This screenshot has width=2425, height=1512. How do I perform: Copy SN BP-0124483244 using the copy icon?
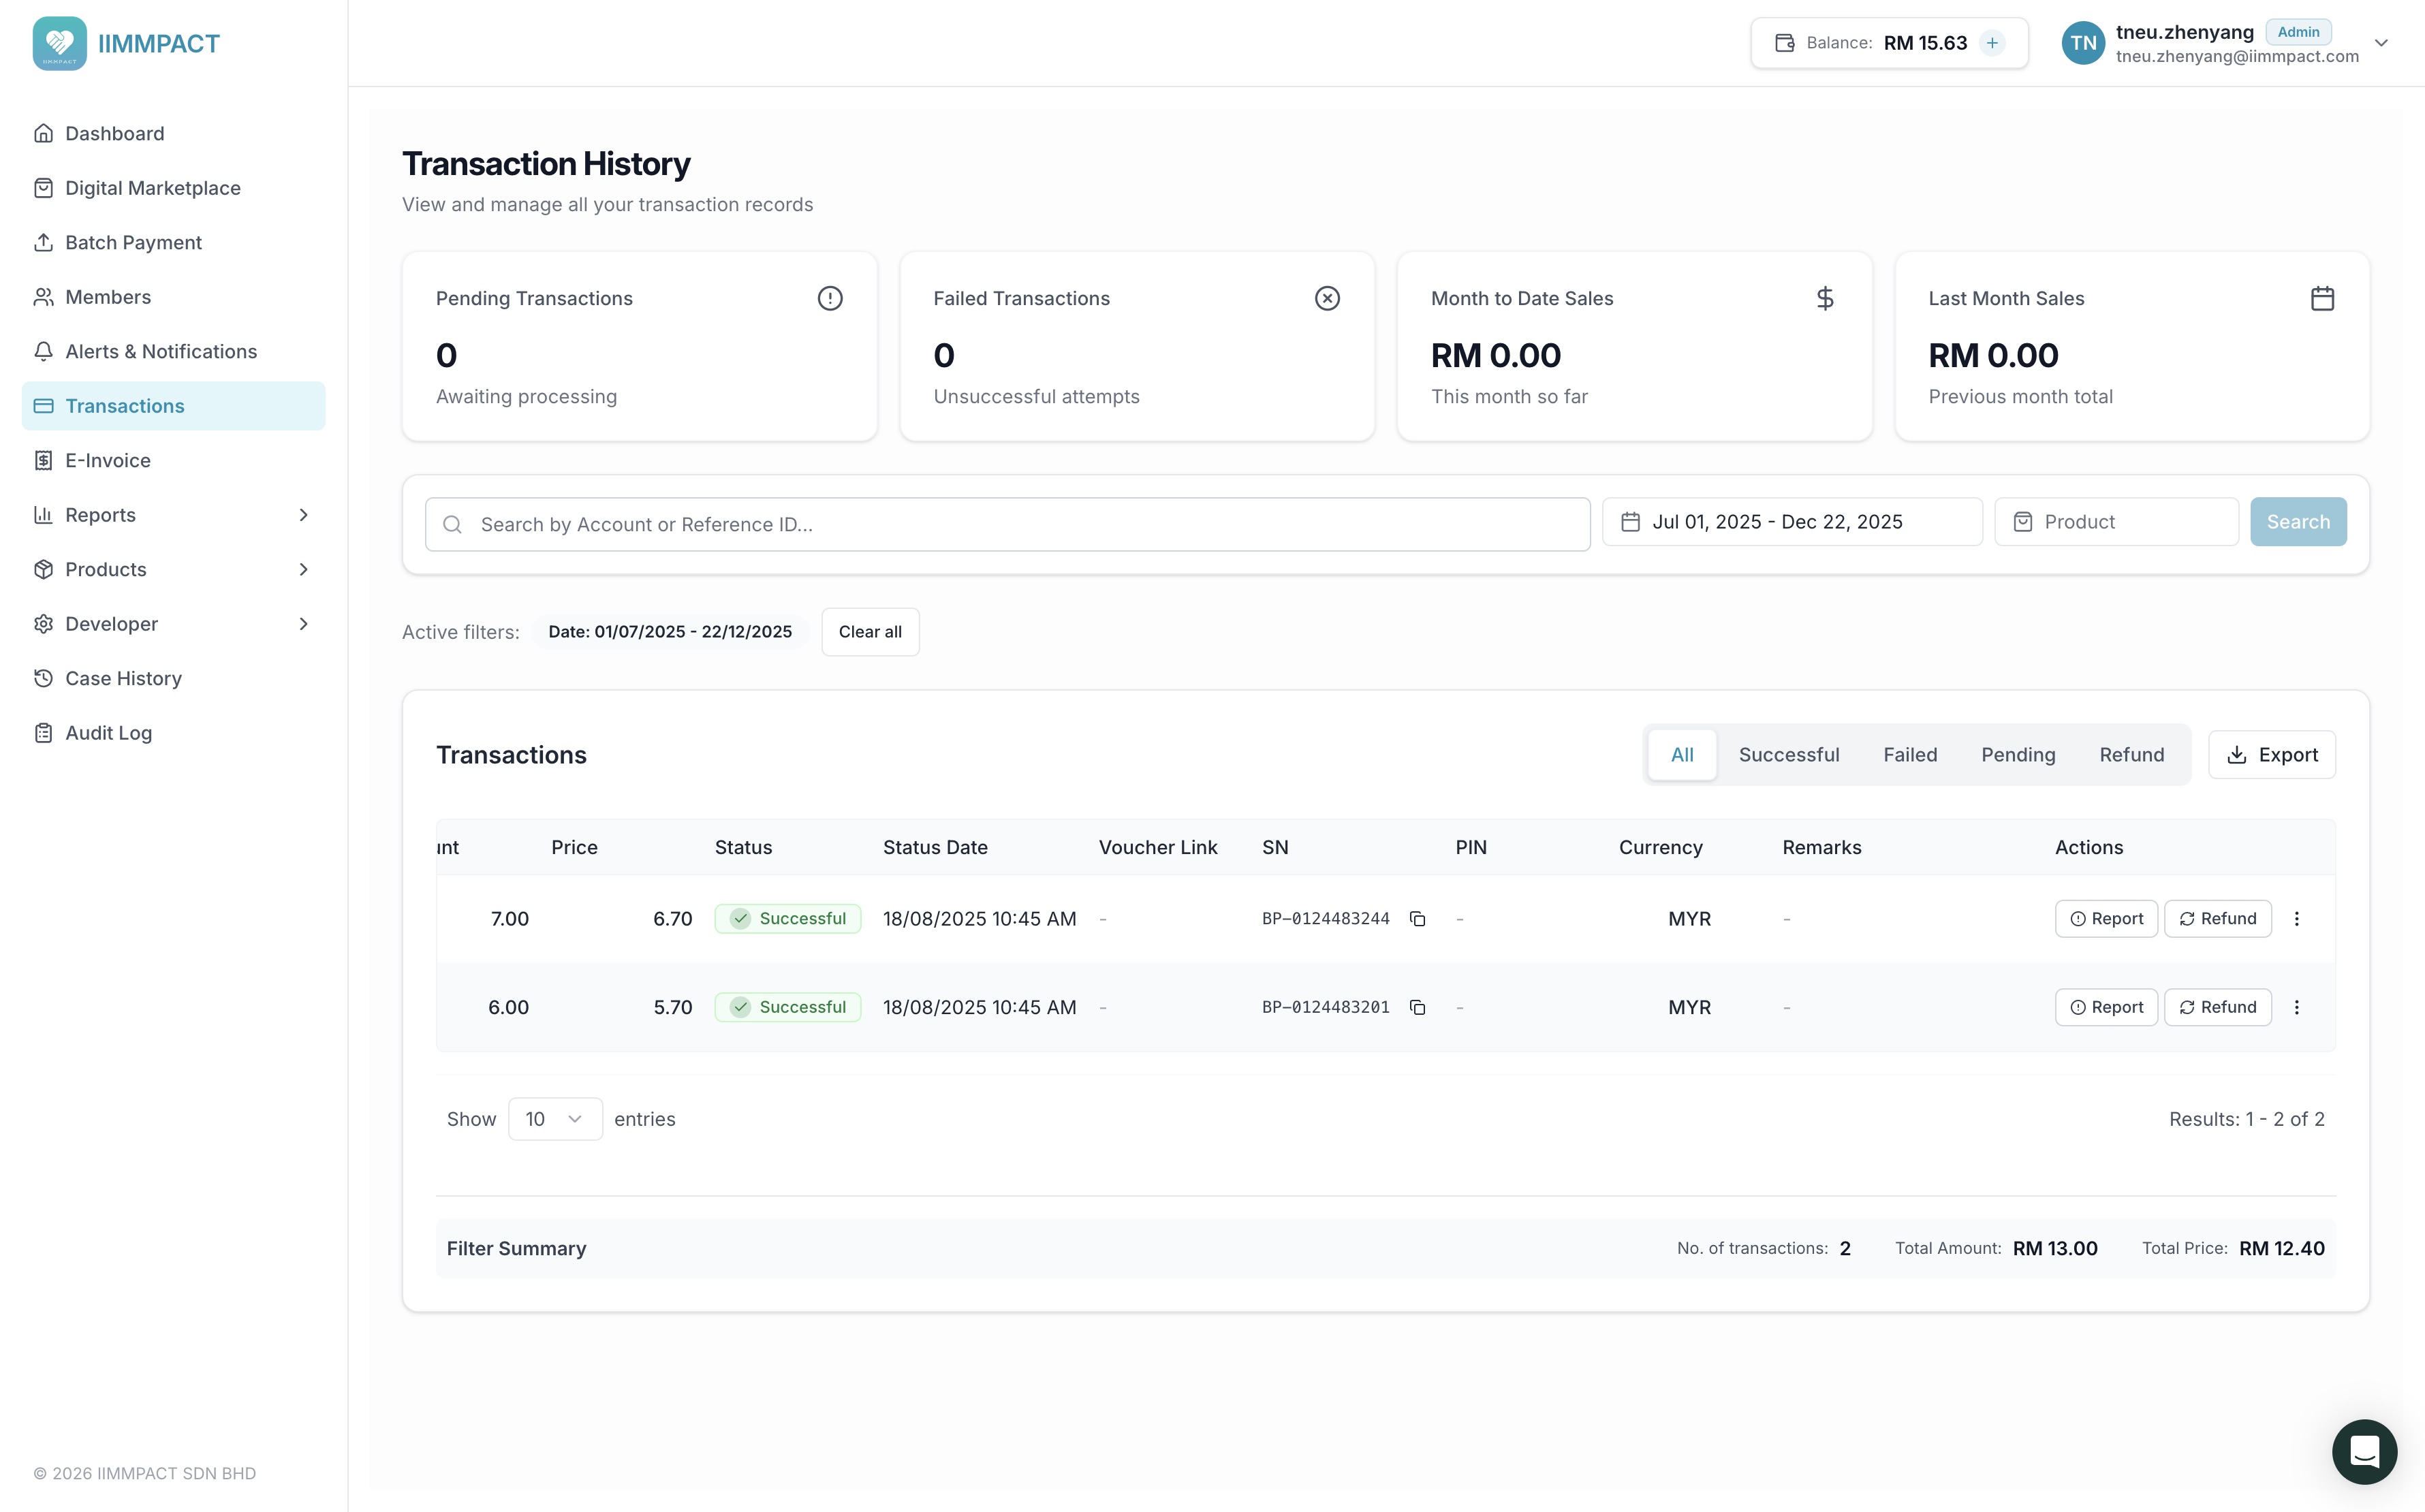1417,918
